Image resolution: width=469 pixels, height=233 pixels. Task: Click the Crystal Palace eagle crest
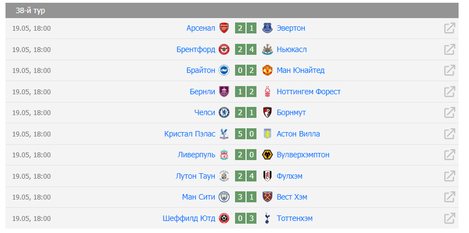pyautogui.click(x=223, y=134)
